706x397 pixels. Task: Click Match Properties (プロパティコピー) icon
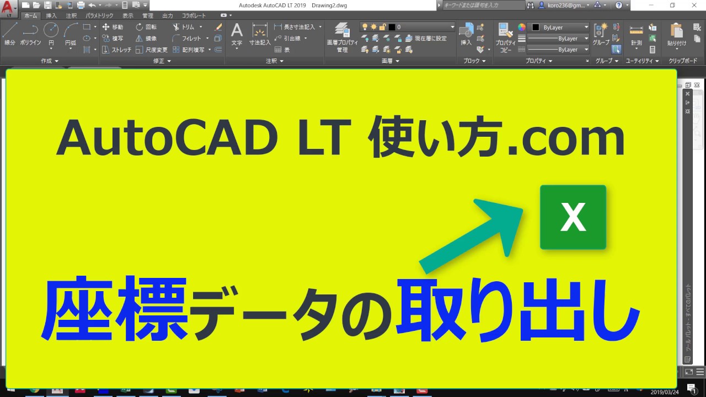pos(505,37)
